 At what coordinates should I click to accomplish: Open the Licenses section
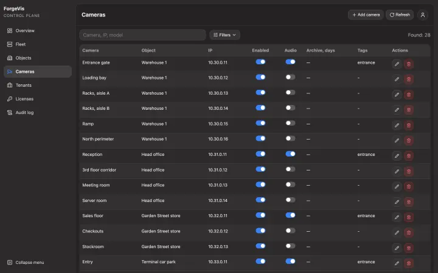38,99
